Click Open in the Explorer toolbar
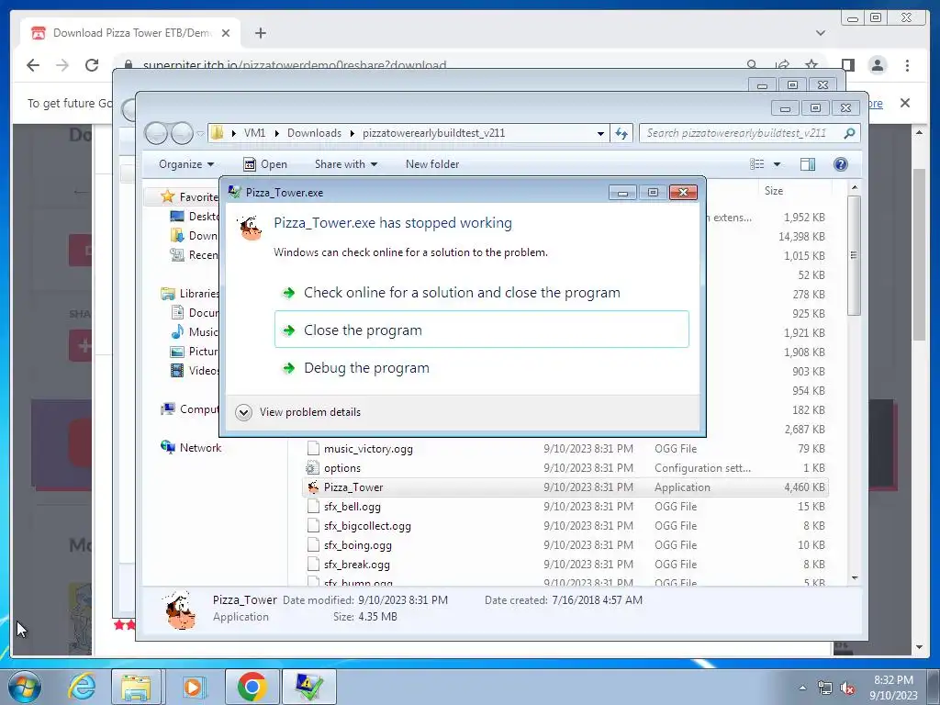Image resolution: width=940 pixels, height=705 pixels. (265, 164)
